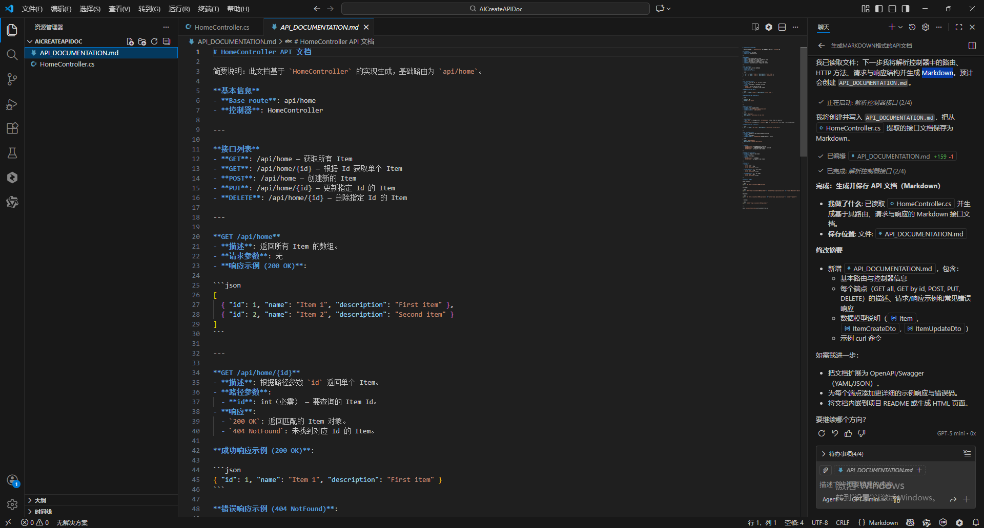The width and height of the screenshot is (984, 528).
Task: Toggle the bottom panel visibility
Action: (892, 9)
